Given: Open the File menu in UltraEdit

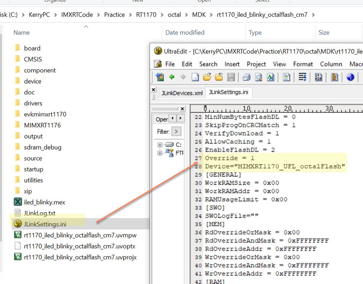Looking at the screenshot, I should (170, 64).
